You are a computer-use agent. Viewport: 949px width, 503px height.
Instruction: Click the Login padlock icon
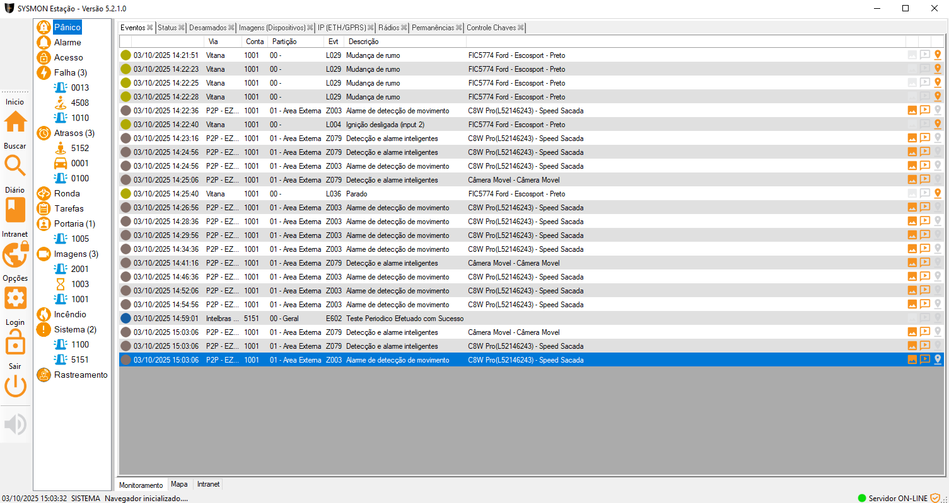(x=16, y=343)
